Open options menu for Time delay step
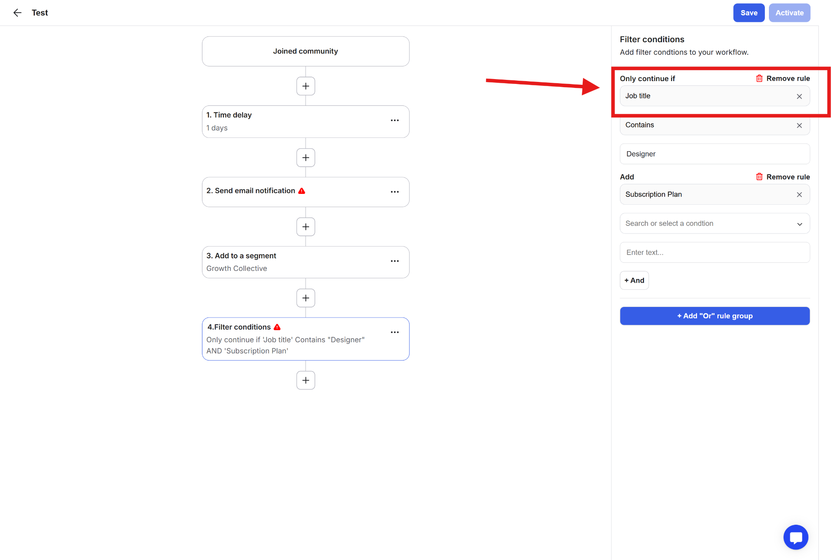This screenshot has width=831, height=560. tap(394, 120)
